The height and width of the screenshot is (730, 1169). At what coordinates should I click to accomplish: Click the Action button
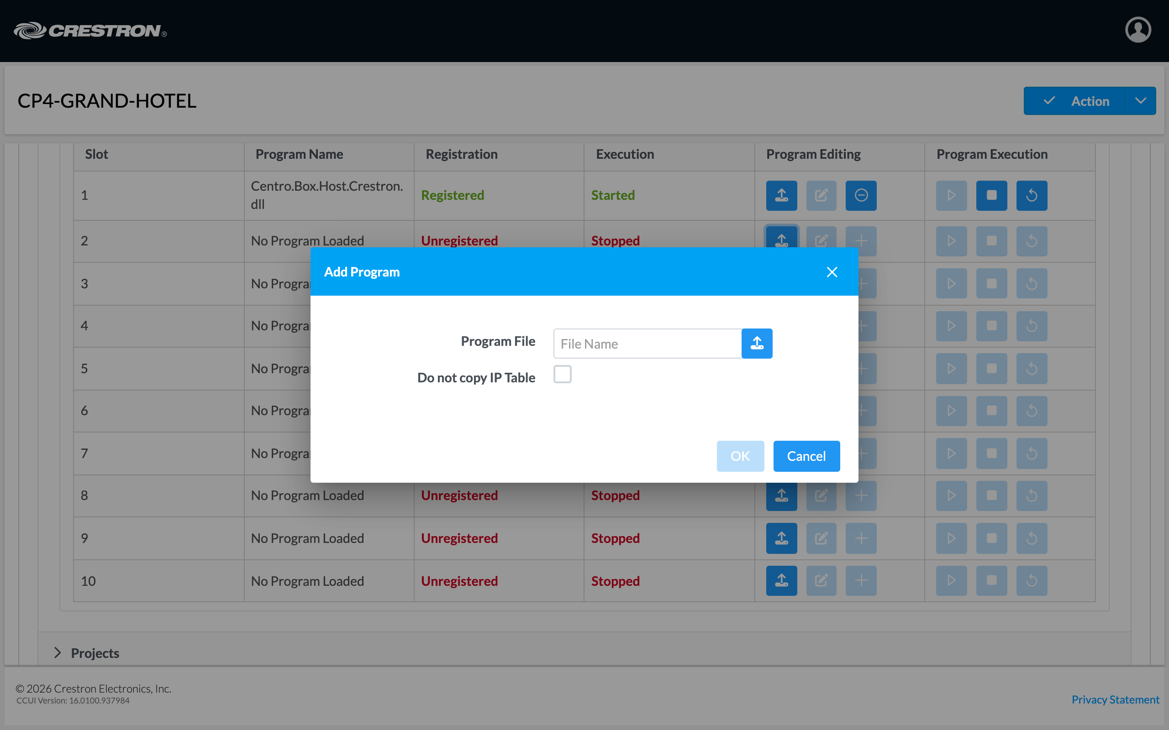click(1075, 101)
